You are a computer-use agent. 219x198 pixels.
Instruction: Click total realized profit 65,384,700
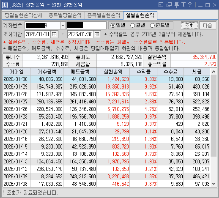click(204, 57)
